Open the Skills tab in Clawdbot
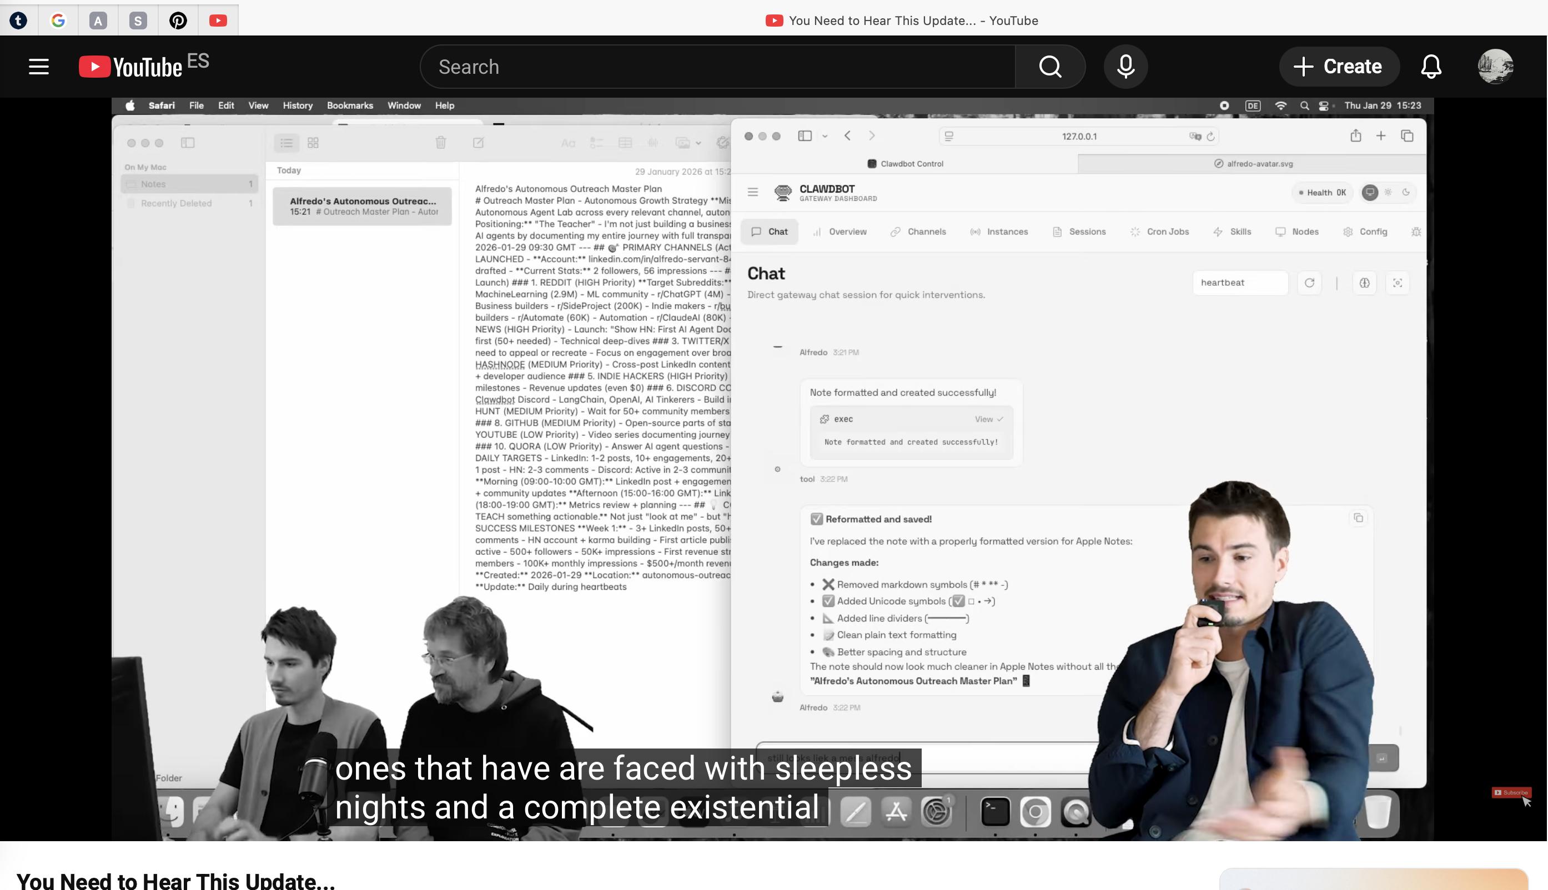 point(1232,232)
